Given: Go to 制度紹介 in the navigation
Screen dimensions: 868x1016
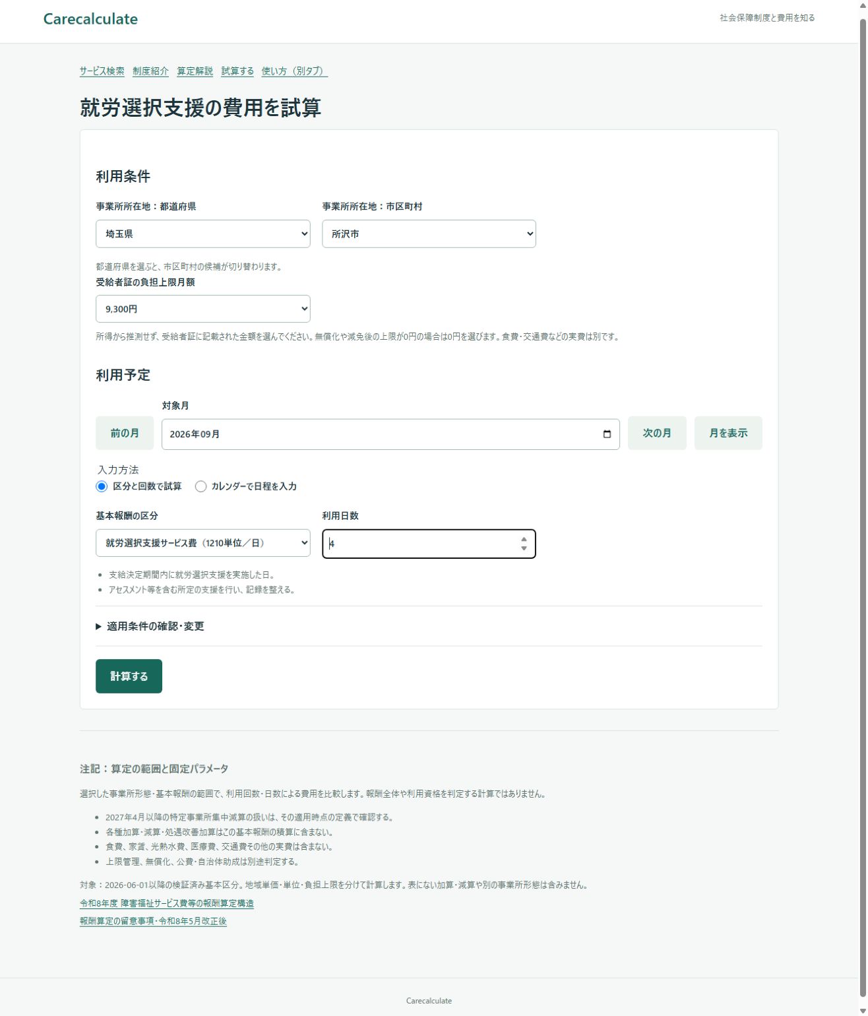Looking at the screenshot, I should (x=150, y=71).
